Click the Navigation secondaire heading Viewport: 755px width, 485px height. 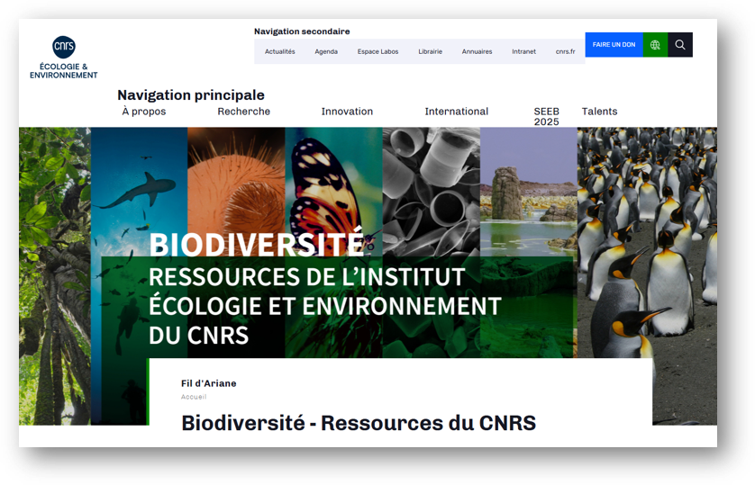302,31
